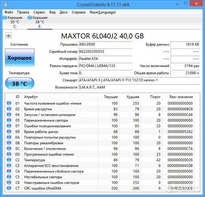Close the CrystalDiskInfo window
The image size is (205, 197).
point(196,4)
